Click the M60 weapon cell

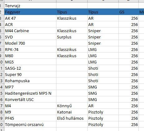pos(30,56)
